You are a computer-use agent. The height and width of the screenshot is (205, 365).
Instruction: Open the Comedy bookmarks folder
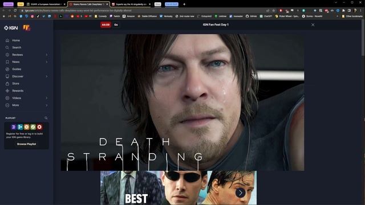[100, 17]
